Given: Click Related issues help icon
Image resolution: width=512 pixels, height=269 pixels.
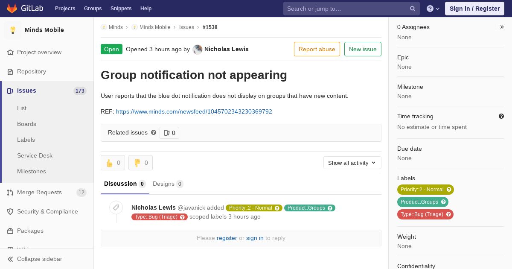Looking at the screenshot, I should (x=154, y=132).
